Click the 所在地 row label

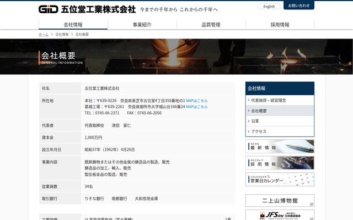click(x=48, y=101)
